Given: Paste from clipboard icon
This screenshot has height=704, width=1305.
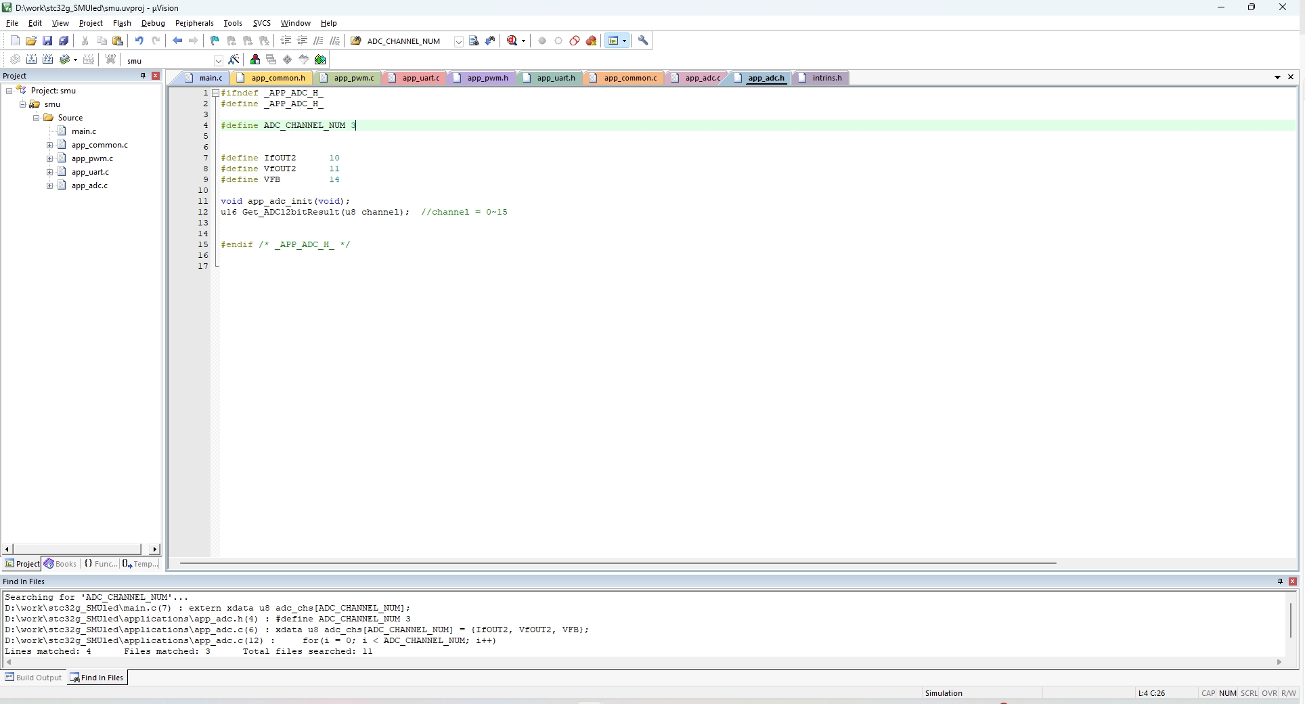Looking at the screenshot, I should point(118,41).
